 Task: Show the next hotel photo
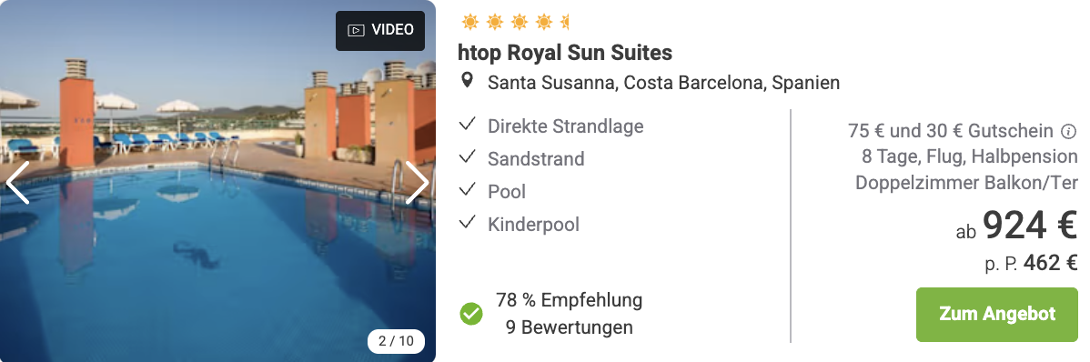tap(417, 183)
